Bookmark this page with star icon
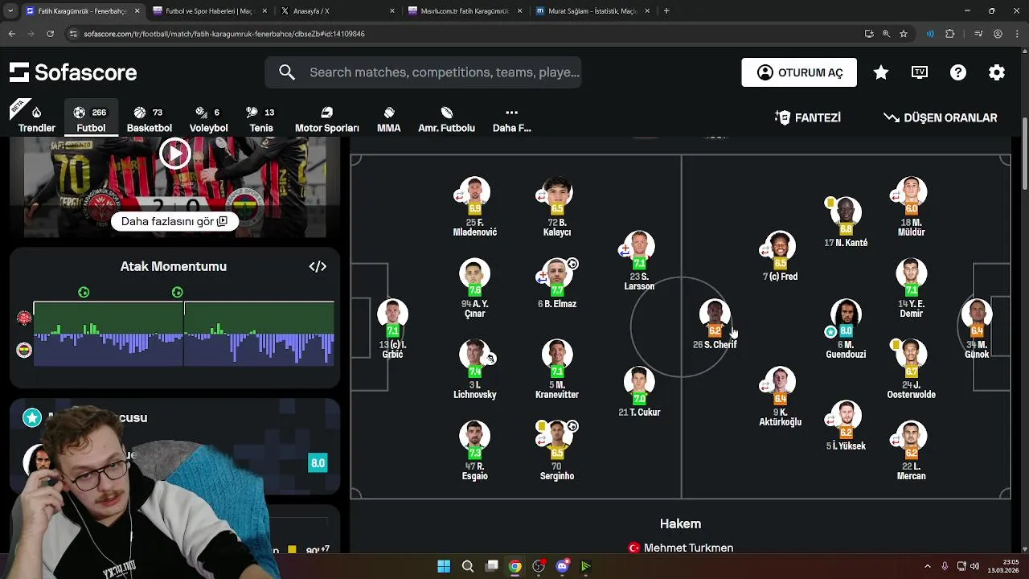1029x579 pixels. (904, 34)
